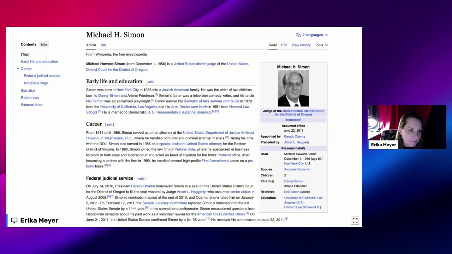The image size is (452, 254).
Task: Click the 'Arlene Friedman' infobox text
Action: point(296,186)
